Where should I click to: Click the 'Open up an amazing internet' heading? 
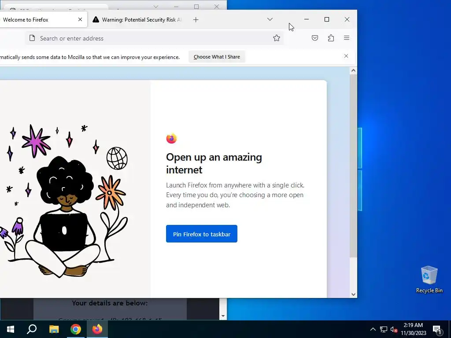214,163
